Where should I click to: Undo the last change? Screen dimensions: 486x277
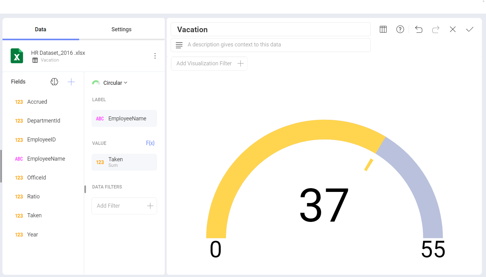[x=419, y=29]
